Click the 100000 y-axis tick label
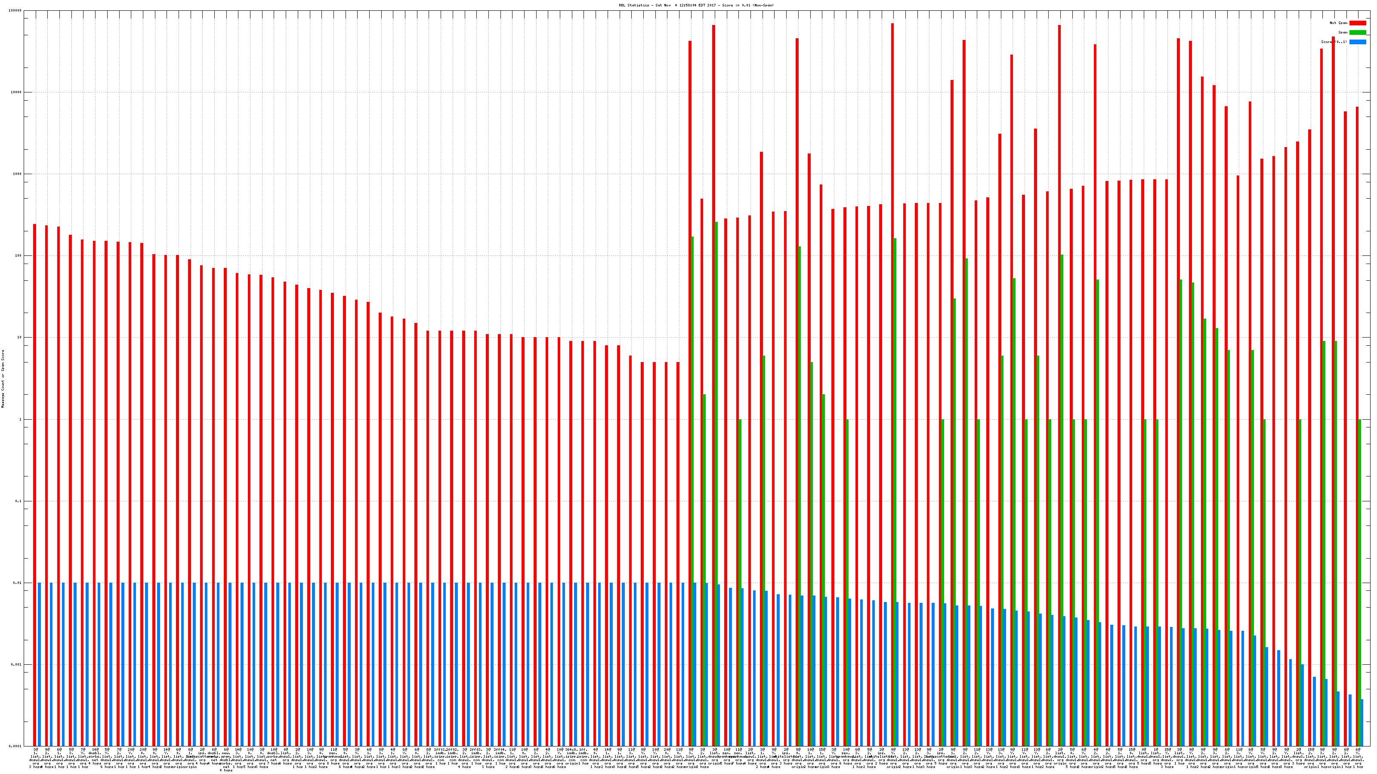Viewport: 1377px width, 774px height. (15, 11)
